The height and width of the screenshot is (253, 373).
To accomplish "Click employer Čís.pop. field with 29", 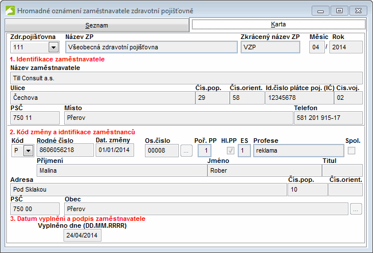I will pos(212,98).
